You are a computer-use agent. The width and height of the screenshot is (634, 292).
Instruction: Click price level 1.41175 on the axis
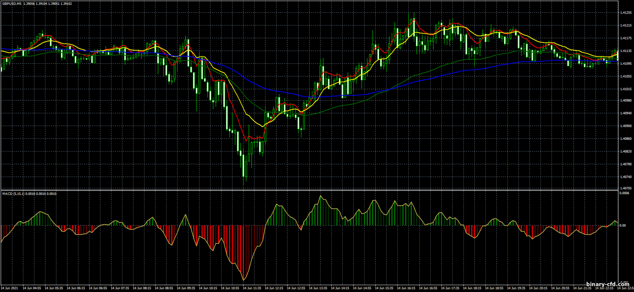[626, 38]
